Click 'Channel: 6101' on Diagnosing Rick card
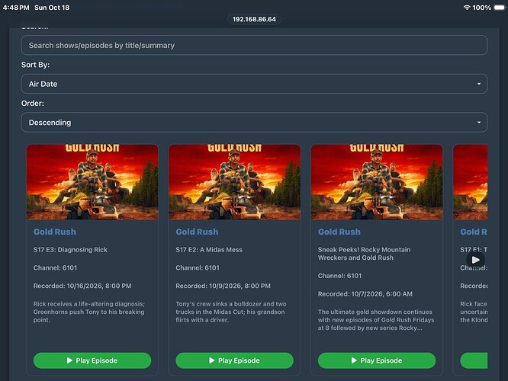This screenshot has width=508, height=381. point(55,267)
